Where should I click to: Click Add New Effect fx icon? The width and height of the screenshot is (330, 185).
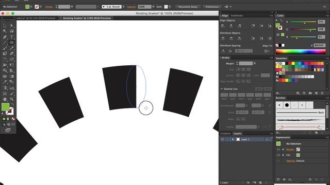tap(290, 179)
